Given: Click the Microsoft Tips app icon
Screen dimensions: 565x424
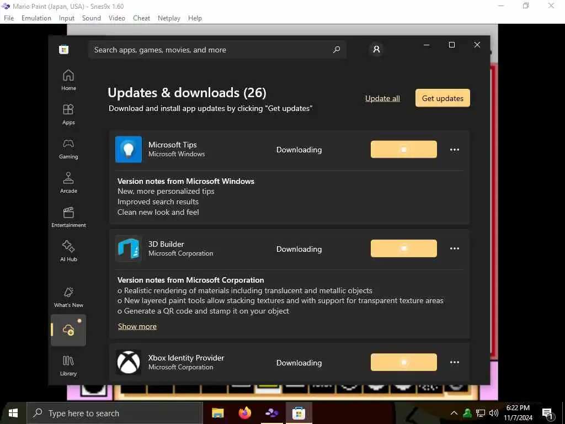Looking at the screenshot, I should 129,149.
